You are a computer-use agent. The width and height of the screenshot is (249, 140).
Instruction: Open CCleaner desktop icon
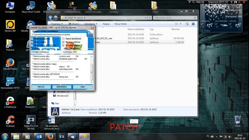coord(11,121)
